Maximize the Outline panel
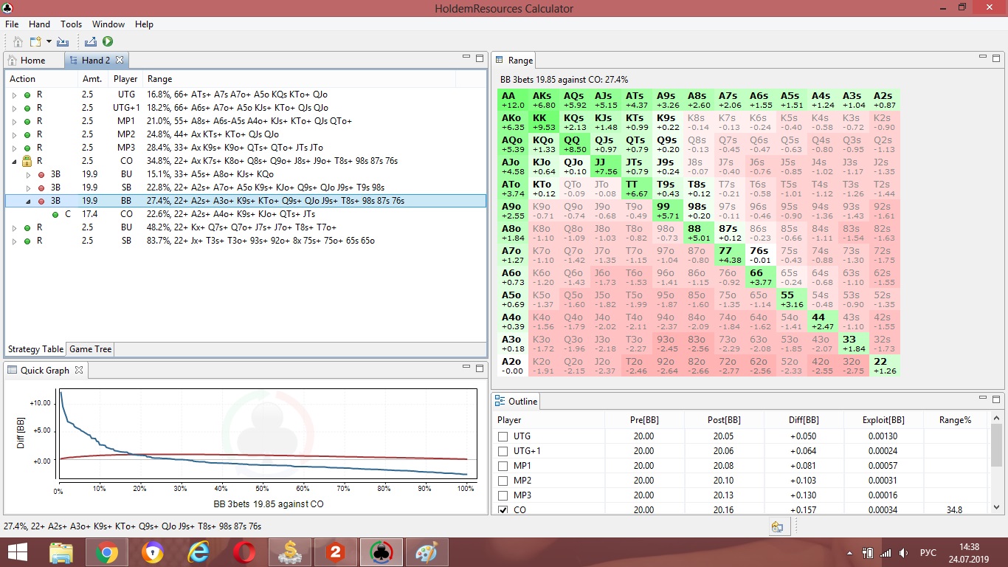This screenshot has height=567, width=1008. click(x=996, y=399)
